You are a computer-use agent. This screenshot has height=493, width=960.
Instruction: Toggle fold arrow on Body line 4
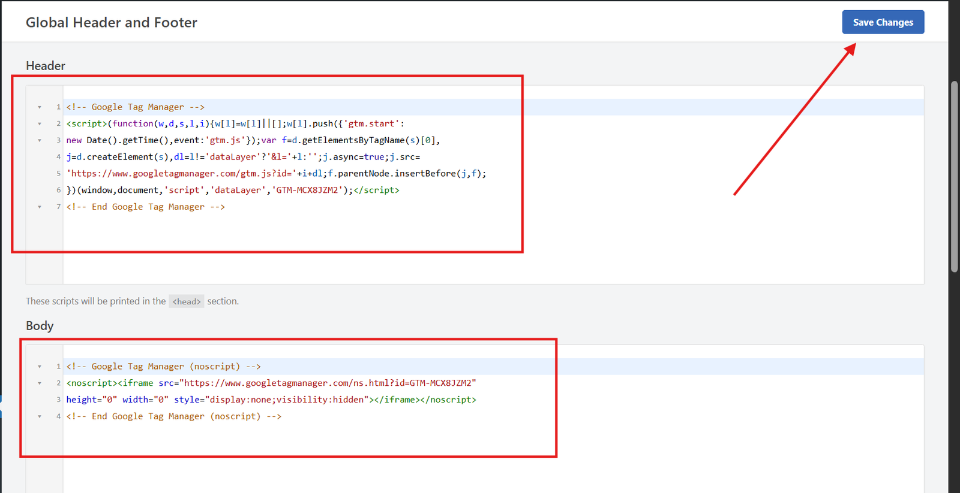(40, 416)
